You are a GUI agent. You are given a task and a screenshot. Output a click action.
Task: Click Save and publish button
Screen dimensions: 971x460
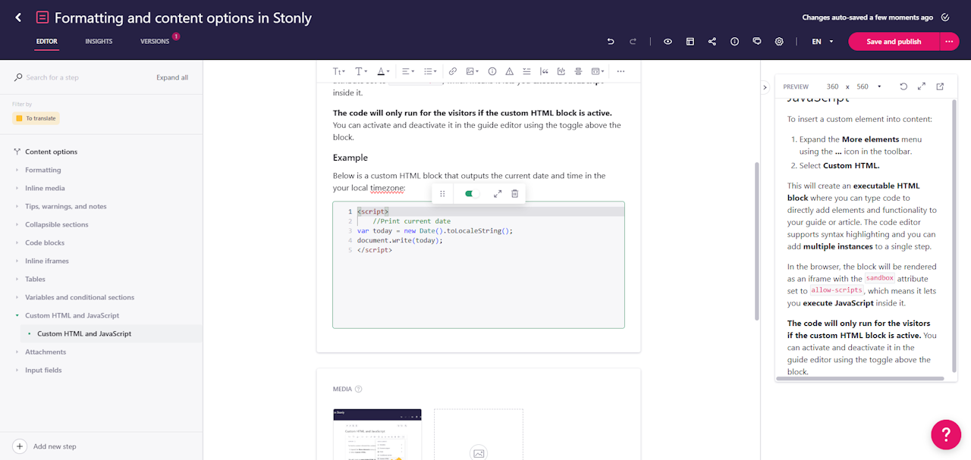coord(893,42)
